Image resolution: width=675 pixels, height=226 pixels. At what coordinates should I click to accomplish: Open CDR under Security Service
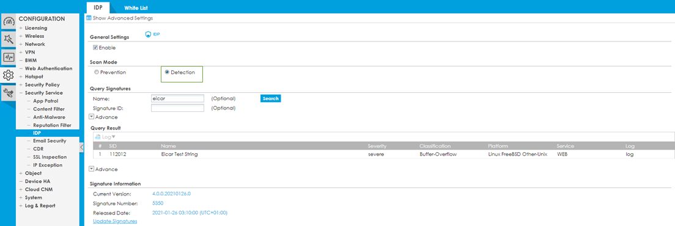39,149
